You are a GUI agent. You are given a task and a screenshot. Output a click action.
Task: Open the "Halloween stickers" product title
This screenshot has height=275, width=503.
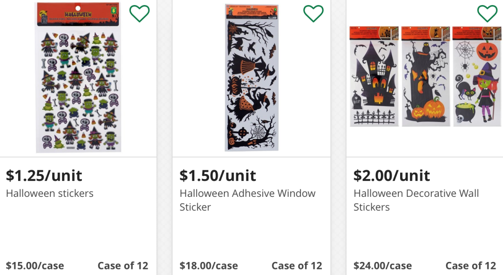pos(50,193)
